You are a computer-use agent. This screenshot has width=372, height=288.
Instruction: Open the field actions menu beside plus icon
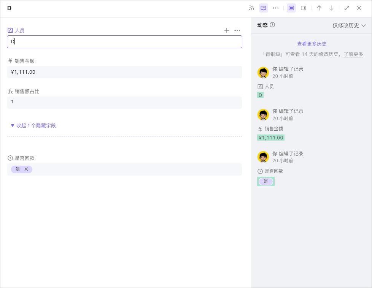(237, 30)
